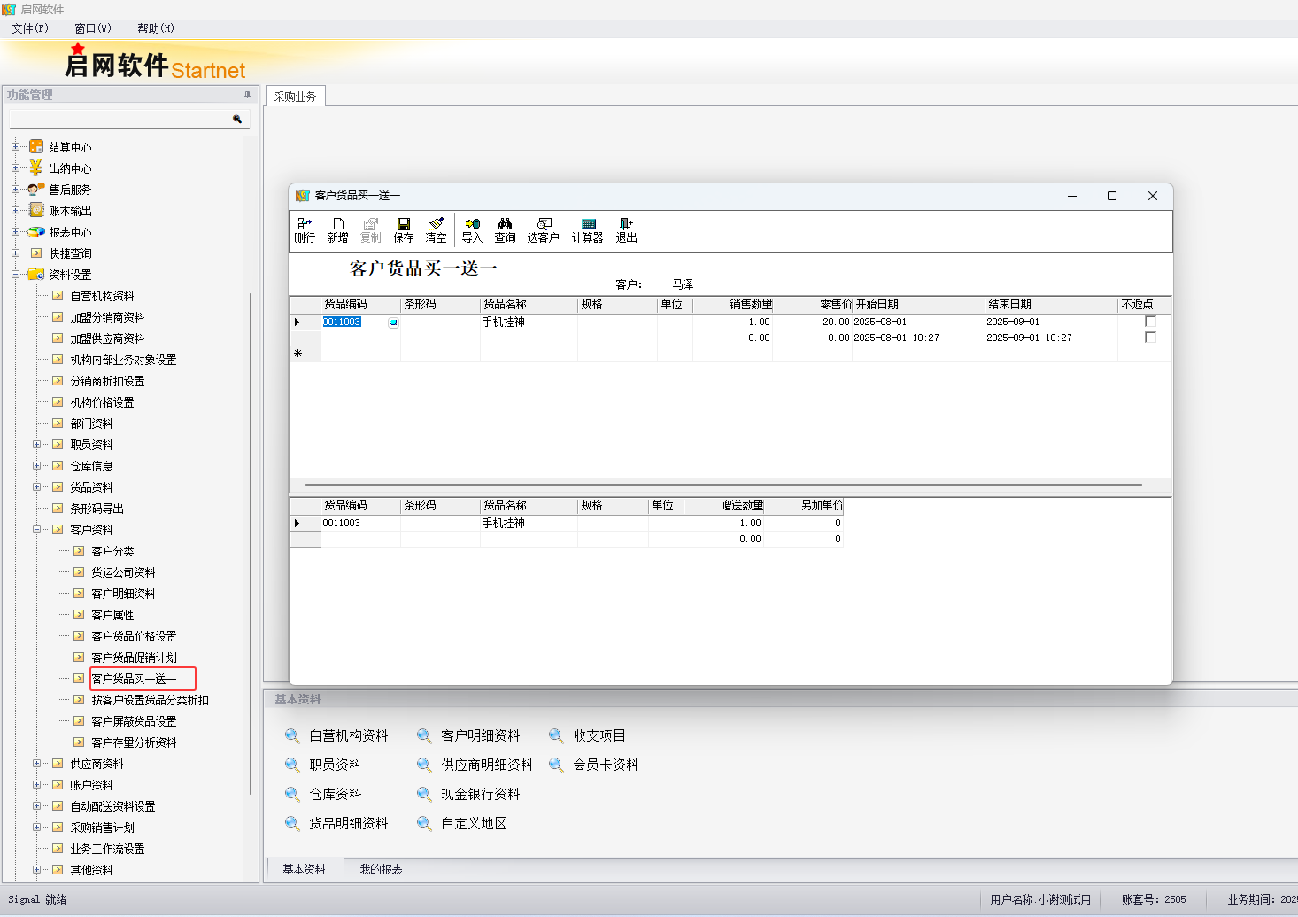This screenshot has width=1298, height=917.
Task: Click magnifier icon beside 收支项目
Action: 556,735
